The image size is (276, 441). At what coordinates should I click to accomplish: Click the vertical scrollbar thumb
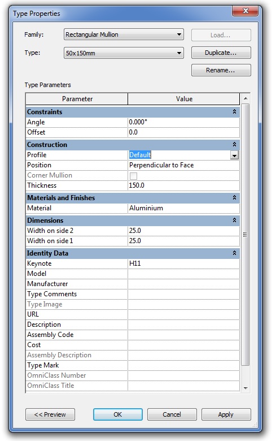pyautogui.click(x=246, y=235)
